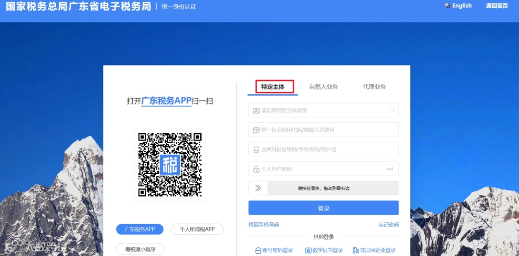Click the QR code image
This screenshot has height=256, width=519.
pyautogui.click(x=170, y=165)
